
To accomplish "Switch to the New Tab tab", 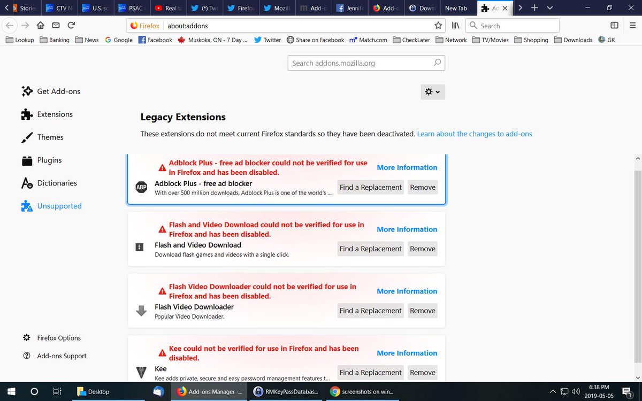I will pyautogui.click(x=458, y=8).
